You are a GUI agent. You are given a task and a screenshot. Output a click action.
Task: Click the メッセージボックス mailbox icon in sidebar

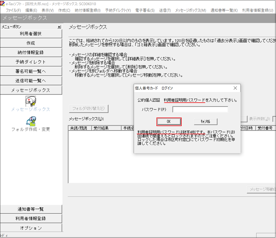tap(31, 100)
